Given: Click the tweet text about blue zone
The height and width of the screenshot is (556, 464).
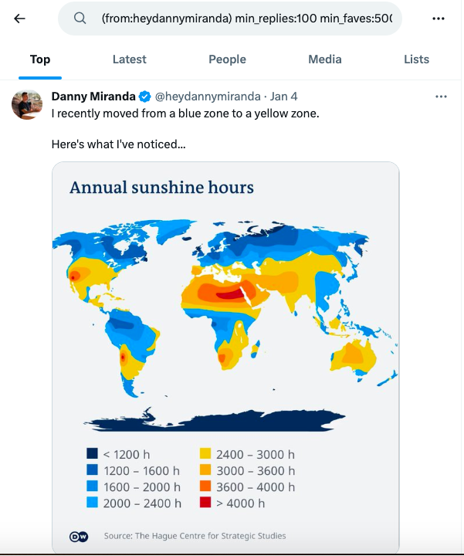Looking at the screenshot, I should click(x=185, y=114).
